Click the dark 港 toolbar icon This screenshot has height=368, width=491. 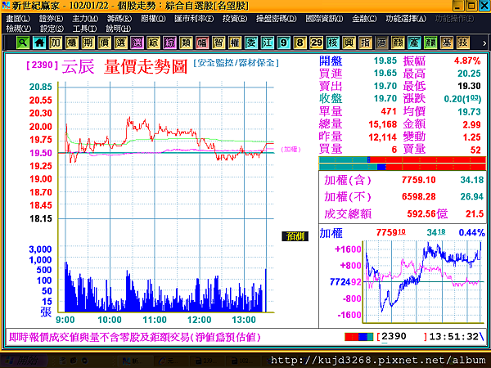pos(381,43)
